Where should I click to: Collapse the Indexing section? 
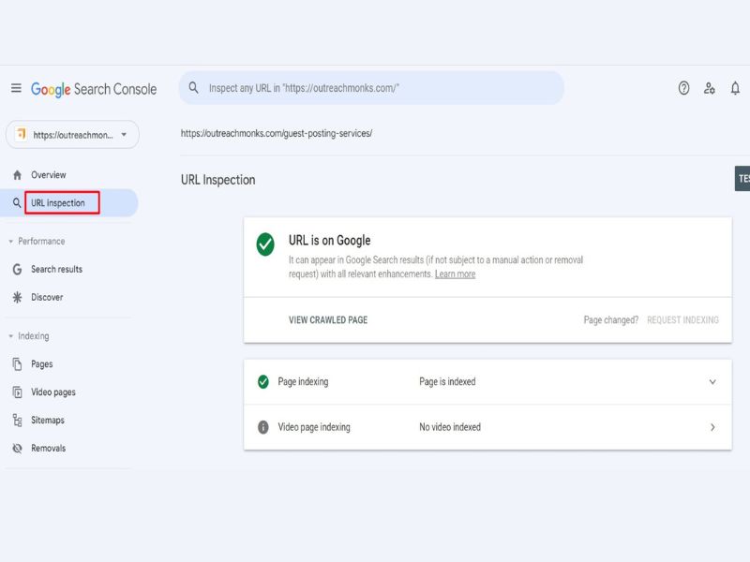pos(10,336)
